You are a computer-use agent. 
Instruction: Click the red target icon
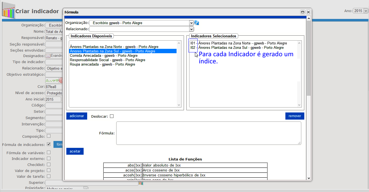61,81
